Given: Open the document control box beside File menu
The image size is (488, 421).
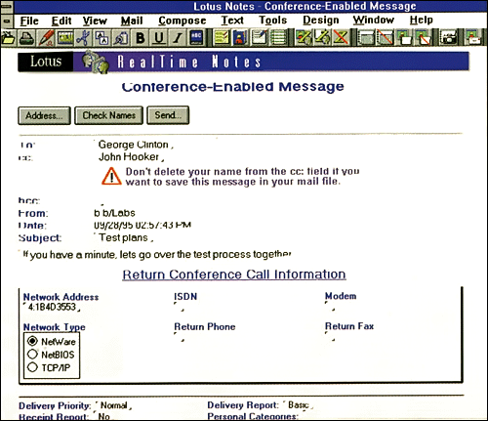Looking at the screenshot, I should pos(7,21).
